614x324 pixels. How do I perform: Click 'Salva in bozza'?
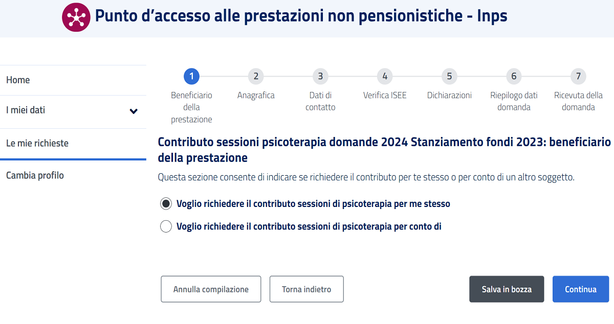pos(506,289)
